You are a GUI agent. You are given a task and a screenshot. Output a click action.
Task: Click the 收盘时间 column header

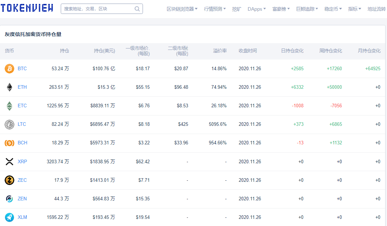click(248, 51)
